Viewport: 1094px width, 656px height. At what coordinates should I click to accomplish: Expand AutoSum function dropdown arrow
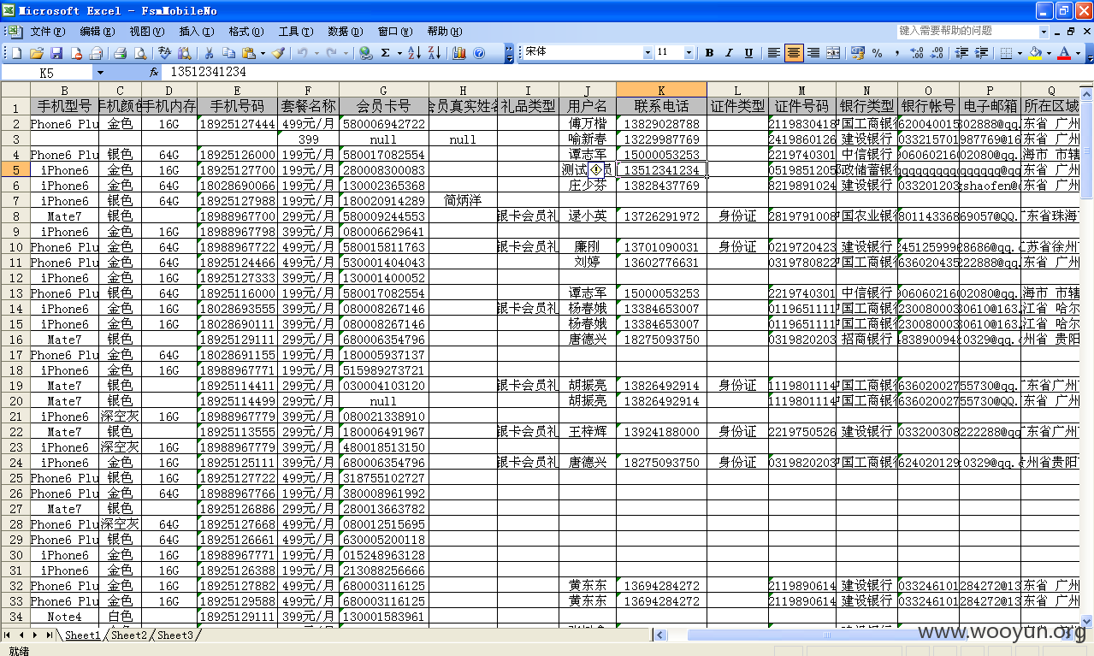(x=399, y=53)
